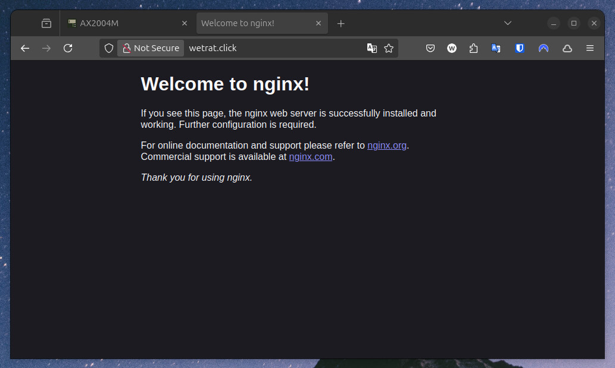Follow the nginx.org link

(x=387, y=145)
